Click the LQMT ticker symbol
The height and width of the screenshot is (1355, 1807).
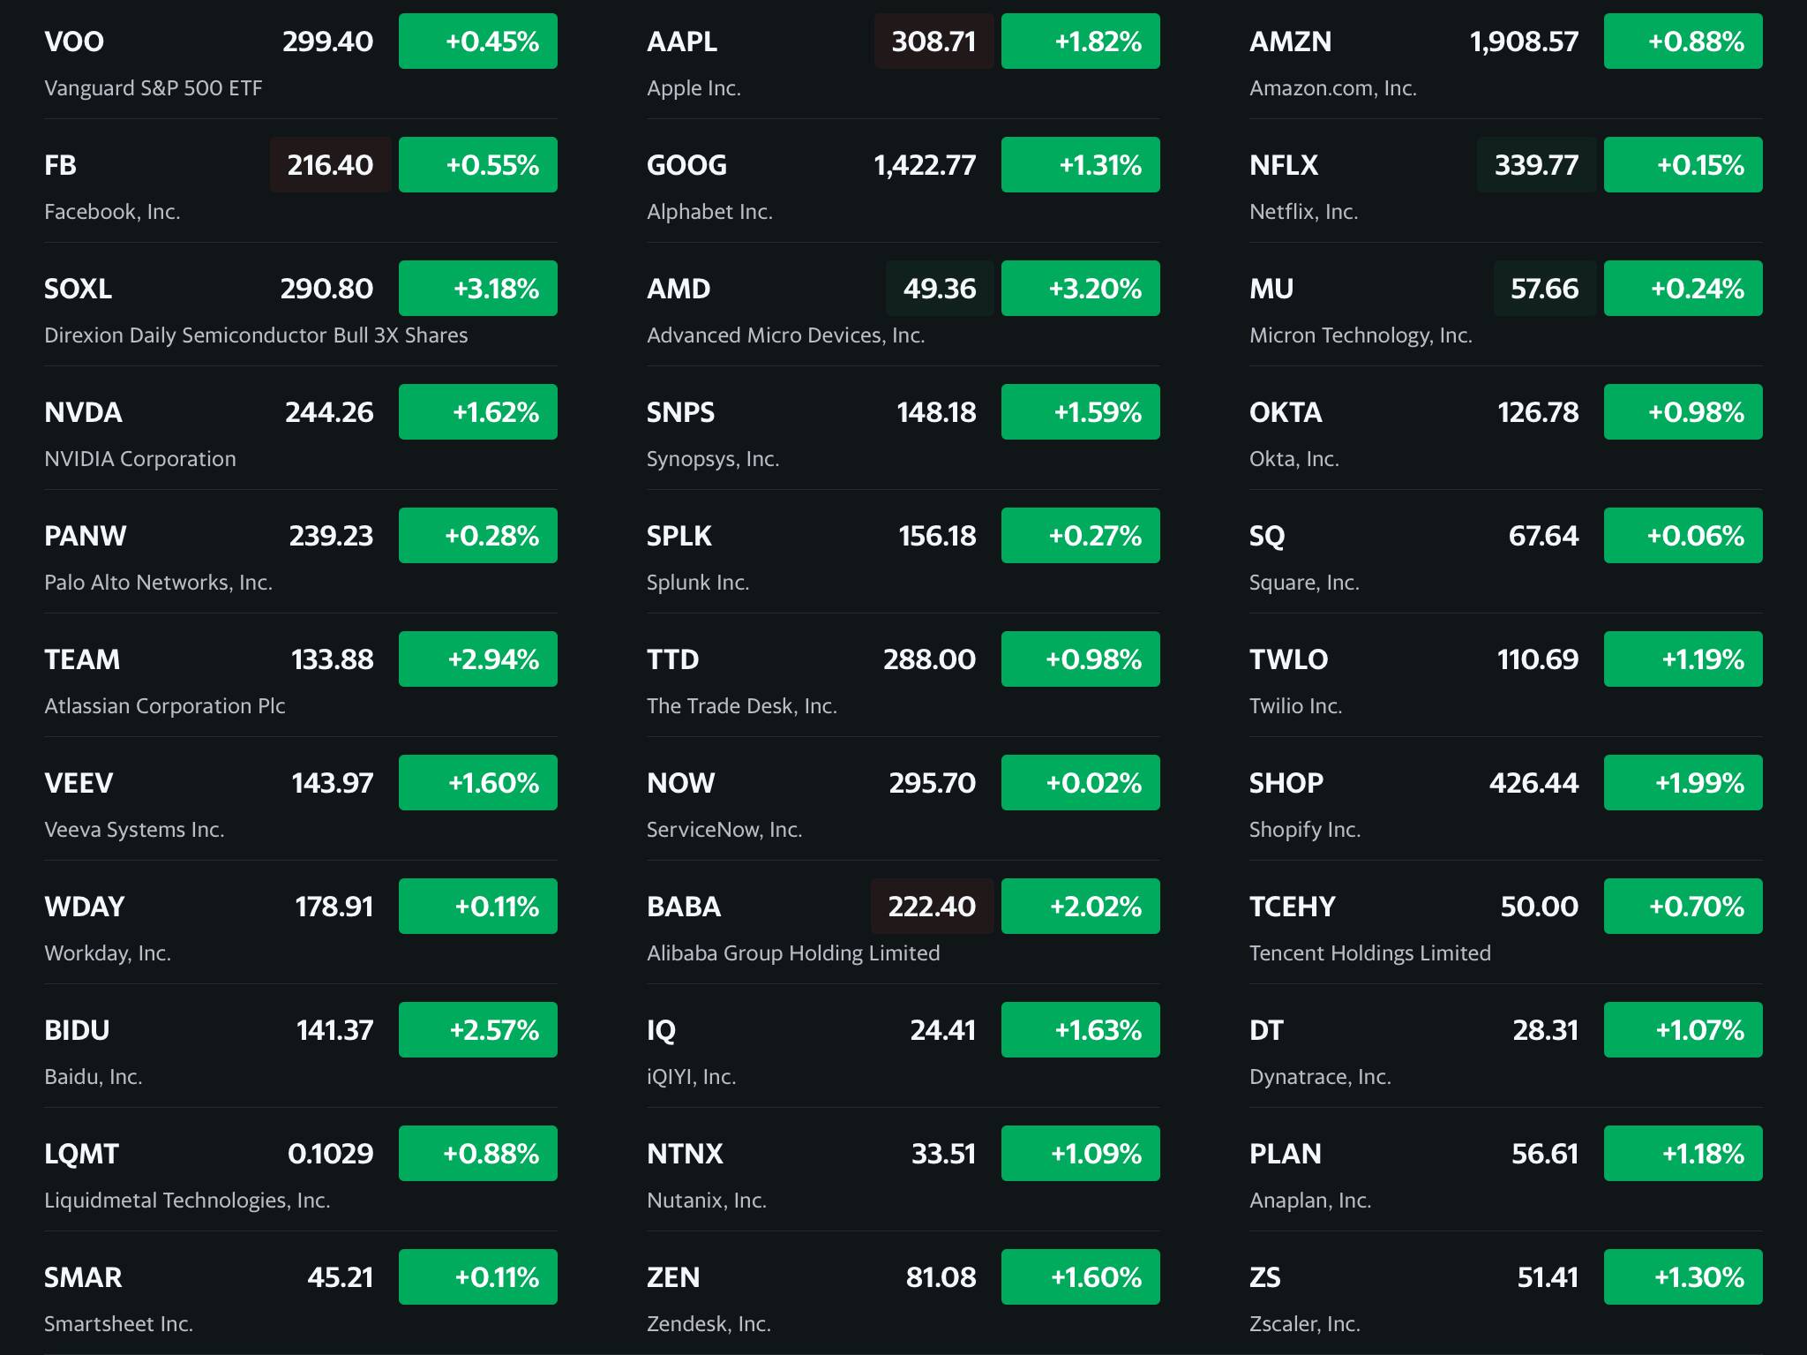tap(81, 1154)
